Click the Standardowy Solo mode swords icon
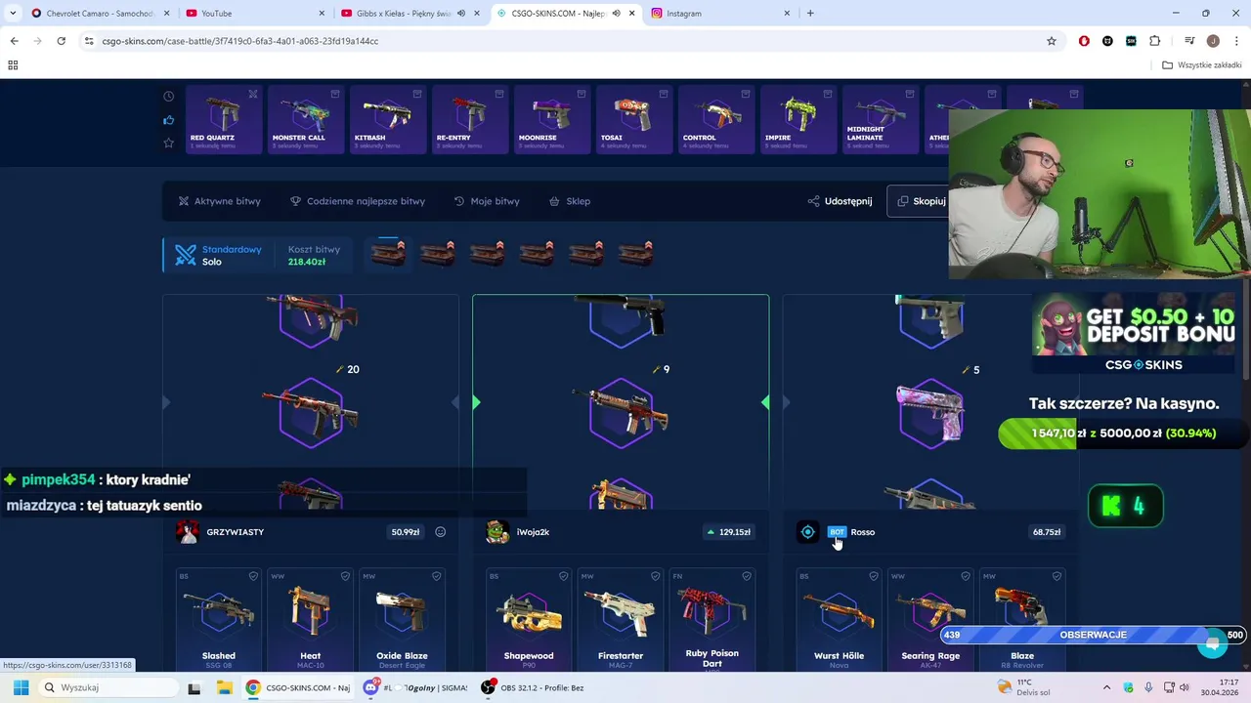Screen dimensions: 1251x703 tap(185, 255)
